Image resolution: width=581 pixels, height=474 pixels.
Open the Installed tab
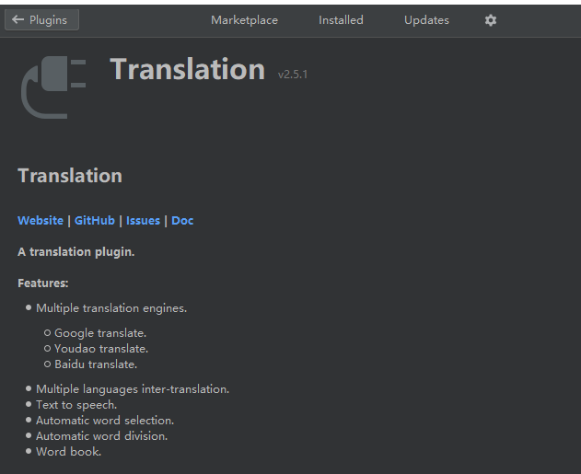[341, 20]
